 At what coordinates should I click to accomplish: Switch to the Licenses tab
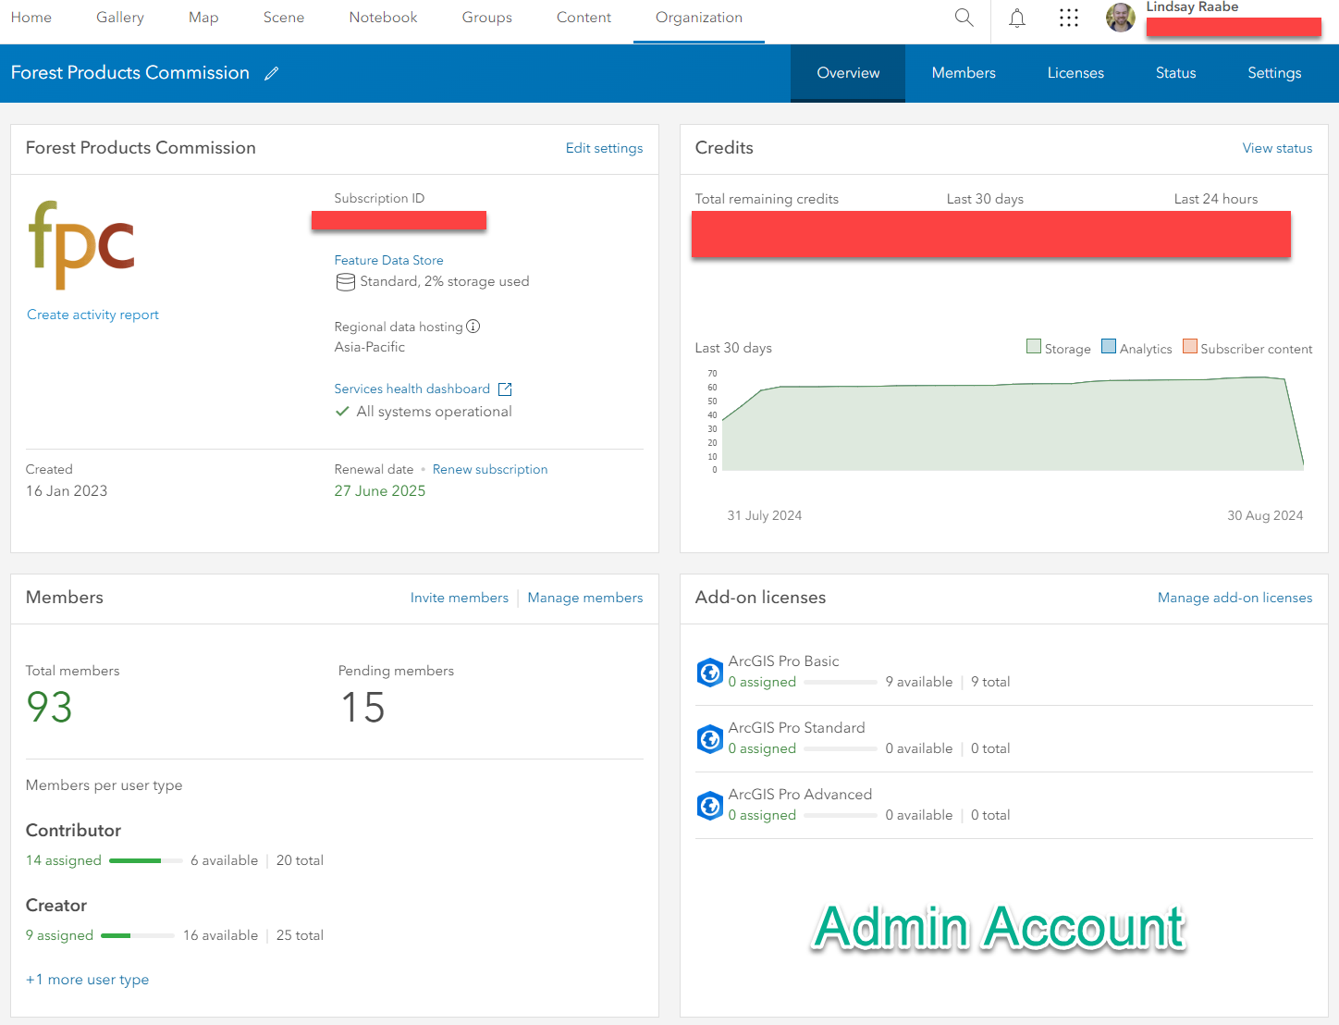(x=1075, y=73)
